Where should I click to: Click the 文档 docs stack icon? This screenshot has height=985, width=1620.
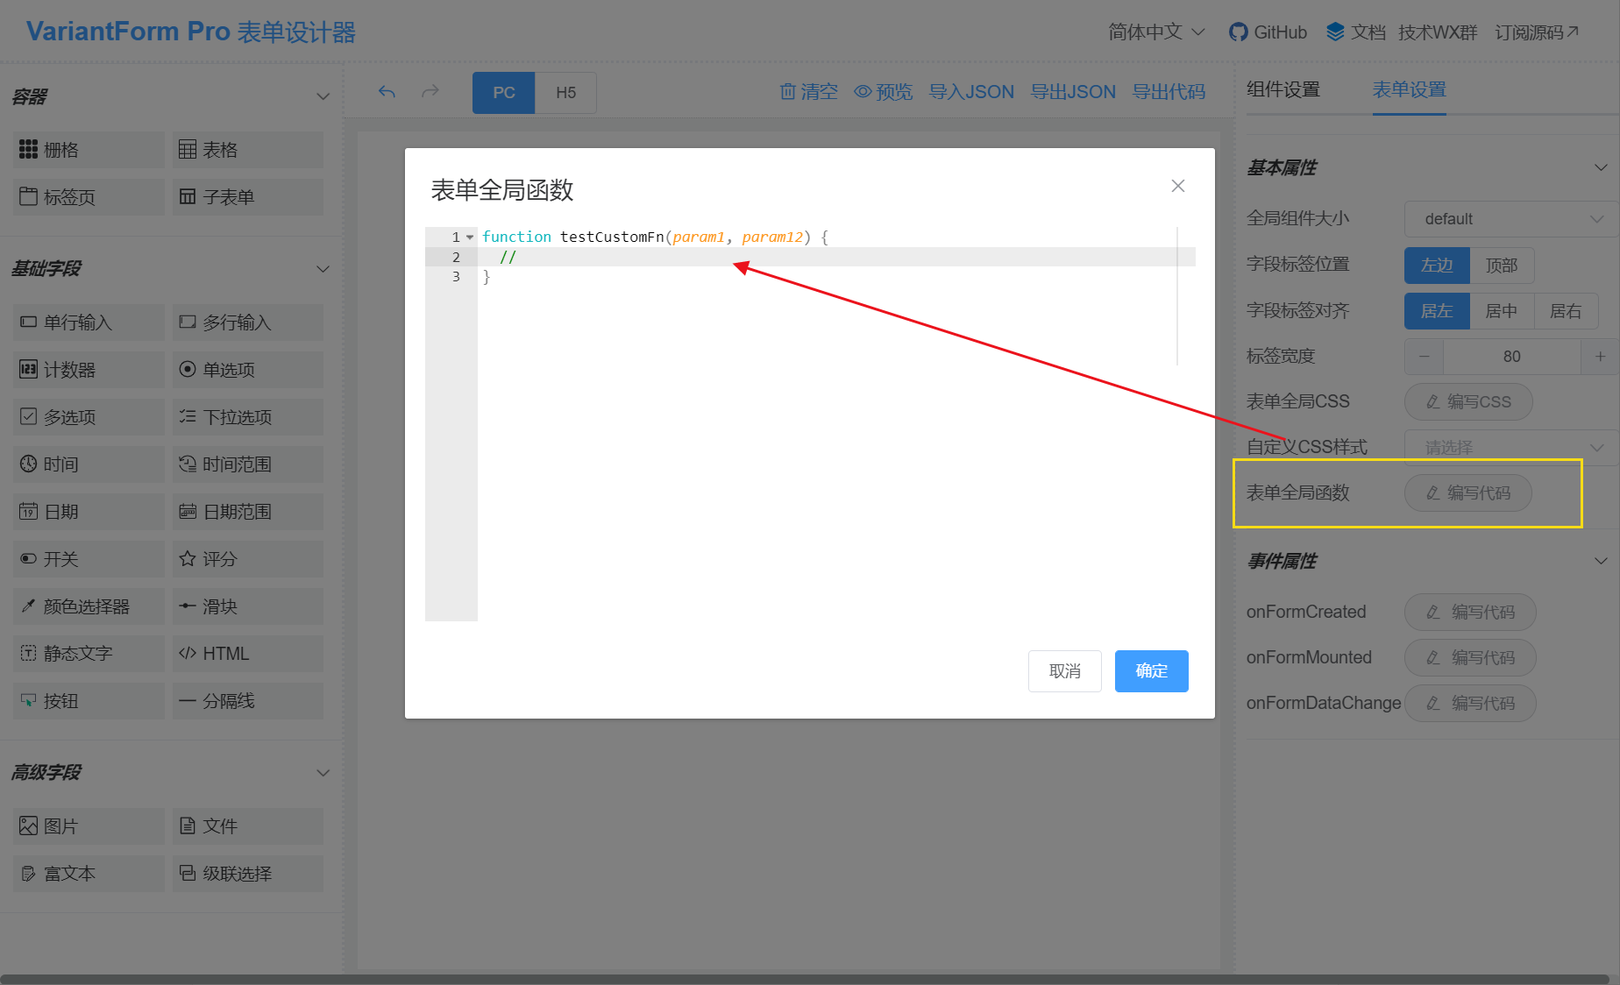tap(1335, 32)
